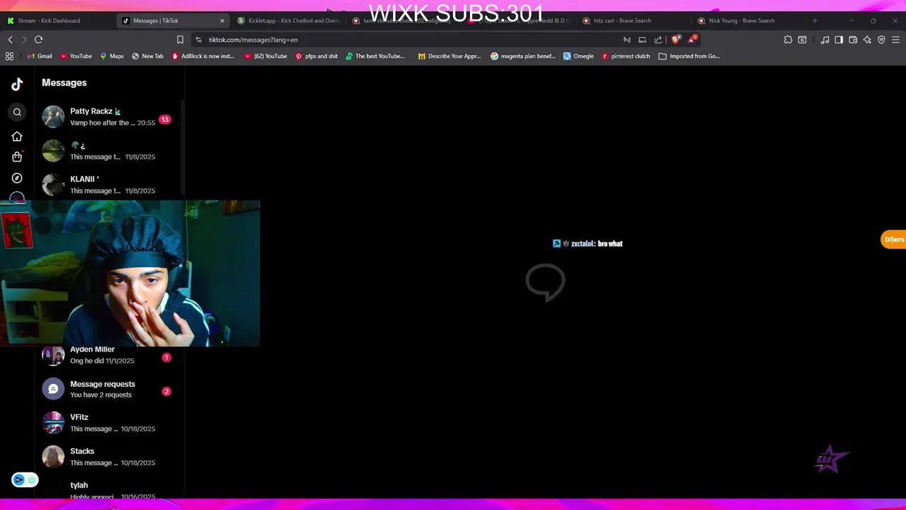This screenshot has width=906, height=510.
Task: Click the TikTok logo in the sidebar
Action: 17,84
